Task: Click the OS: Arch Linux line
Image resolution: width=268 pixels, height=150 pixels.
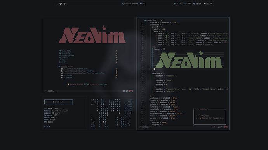Action: tap(51, 109)
